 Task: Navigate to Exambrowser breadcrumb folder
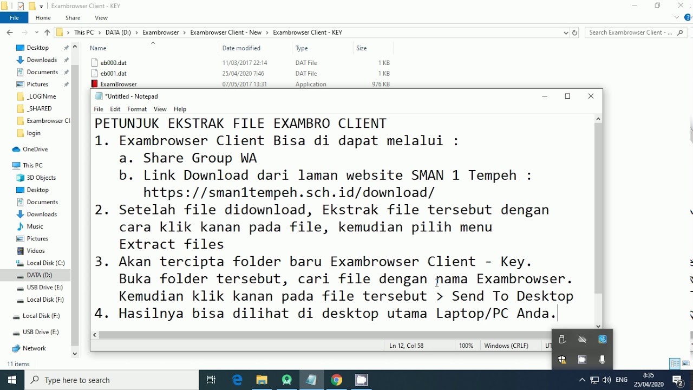(x=161, y=32)
